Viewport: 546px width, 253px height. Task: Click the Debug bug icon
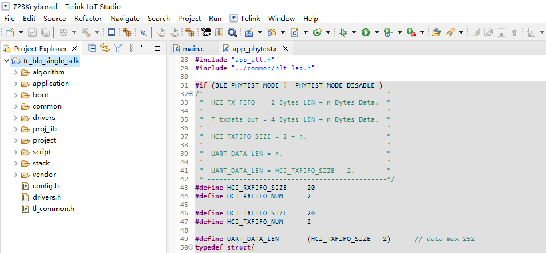tap(343, 32)
